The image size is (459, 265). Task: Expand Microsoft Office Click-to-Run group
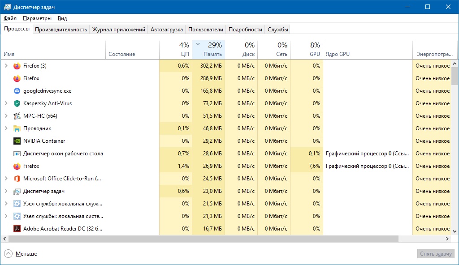tap(6, 179)
